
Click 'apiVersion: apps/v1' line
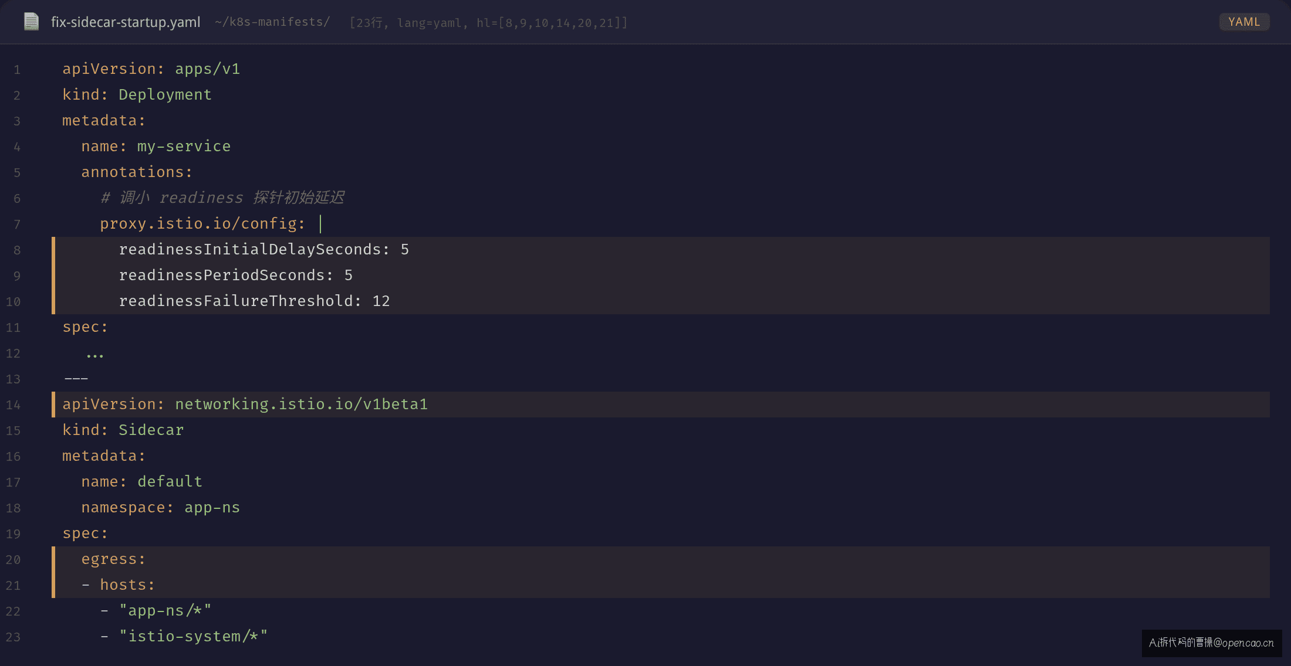pyautogui.click(x=151, y=69)
